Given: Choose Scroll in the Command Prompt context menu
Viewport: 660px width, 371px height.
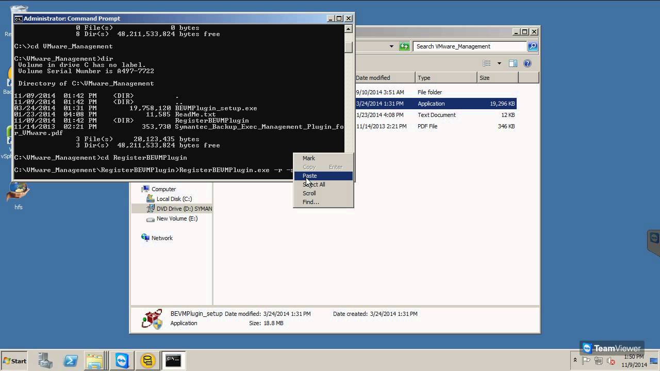Looking at the screenshot, I should coord(323,193).
